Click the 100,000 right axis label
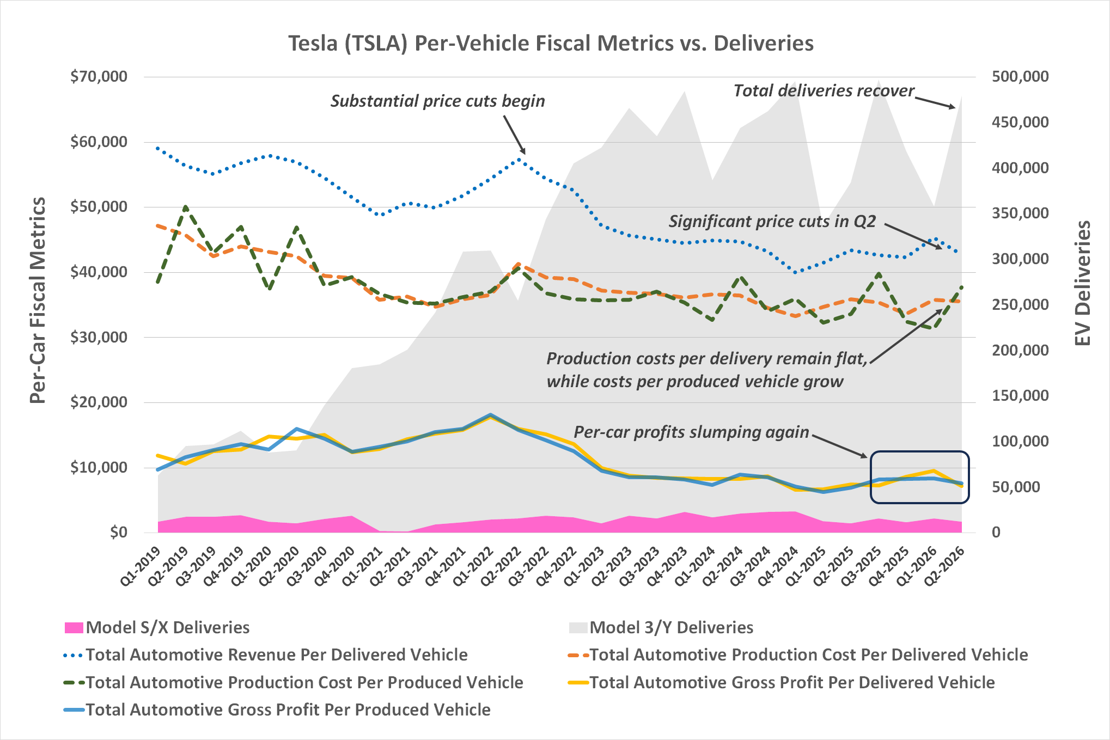 coord(1020,442)
